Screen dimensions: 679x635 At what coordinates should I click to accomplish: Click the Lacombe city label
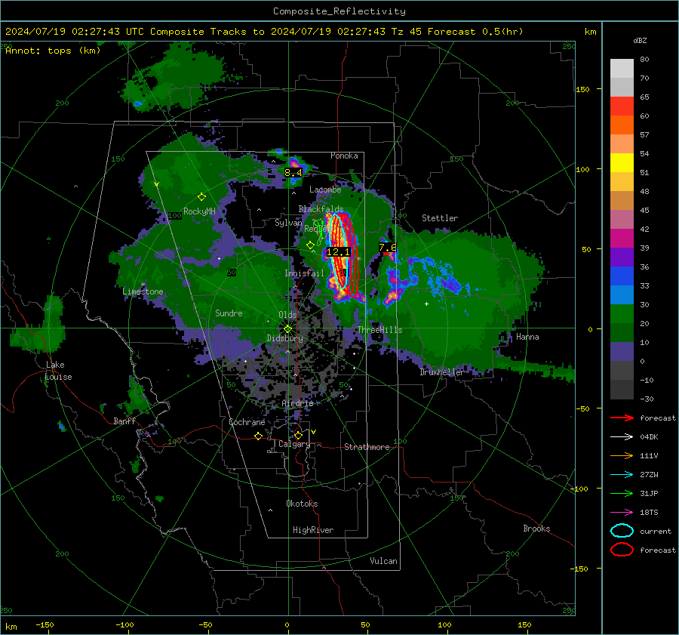[x=325, y=190]
